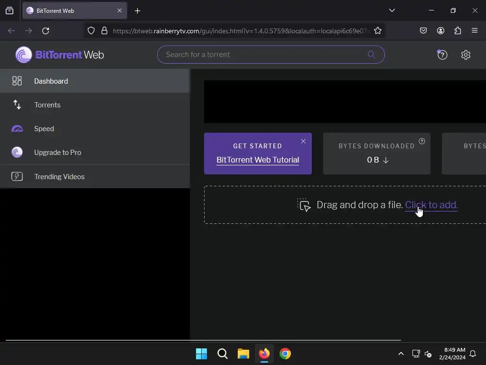Close the Get Started card
Screen dimensions: 486x365
click(303, 141)
